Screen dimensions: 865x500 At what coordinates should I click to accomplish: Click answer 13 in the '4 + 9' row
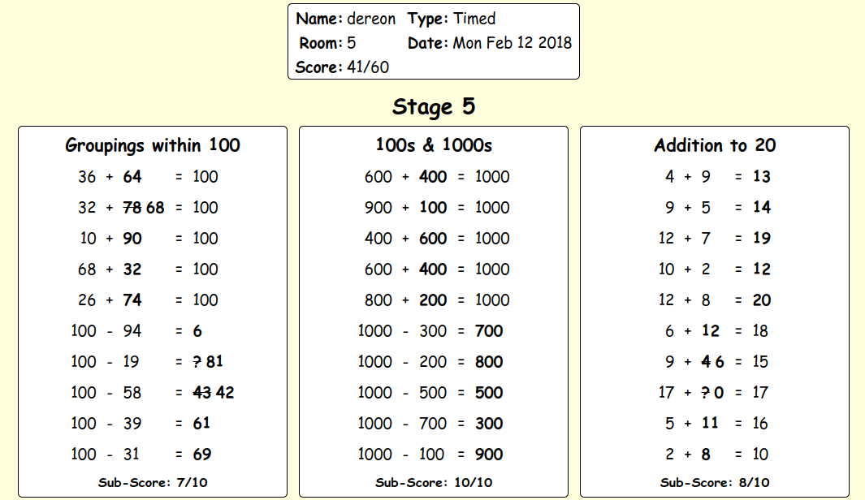point(761,177)
